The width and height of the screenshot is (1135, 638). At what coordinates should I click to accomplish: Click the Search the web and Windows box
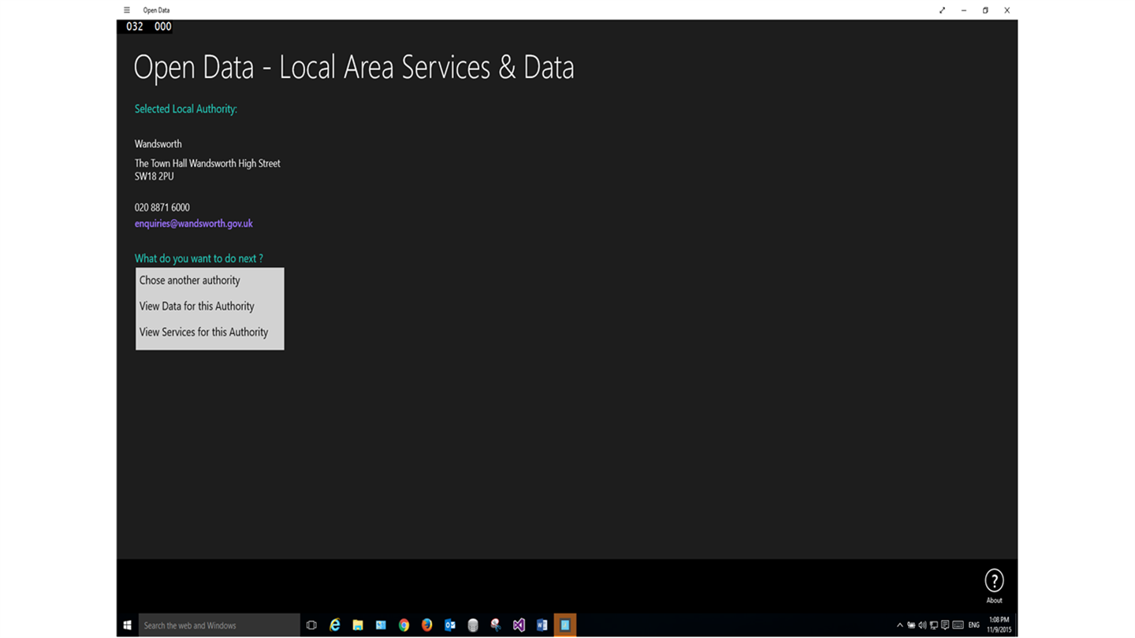(219, 625)
